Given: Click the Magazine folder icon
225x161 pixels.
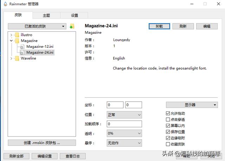Looking at the screenshot, I should coord(17,41).
